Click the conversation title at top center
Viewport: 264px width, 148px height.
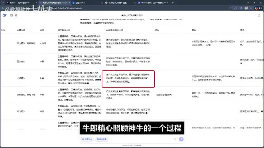[x=132, y=15]
